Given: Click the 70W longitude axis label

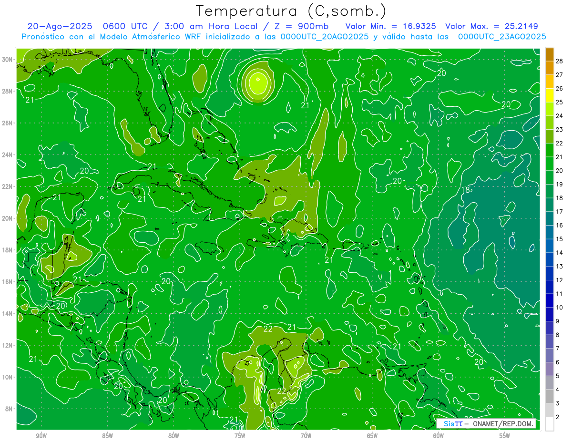Looking at the screenshot, I should point(306,436).
